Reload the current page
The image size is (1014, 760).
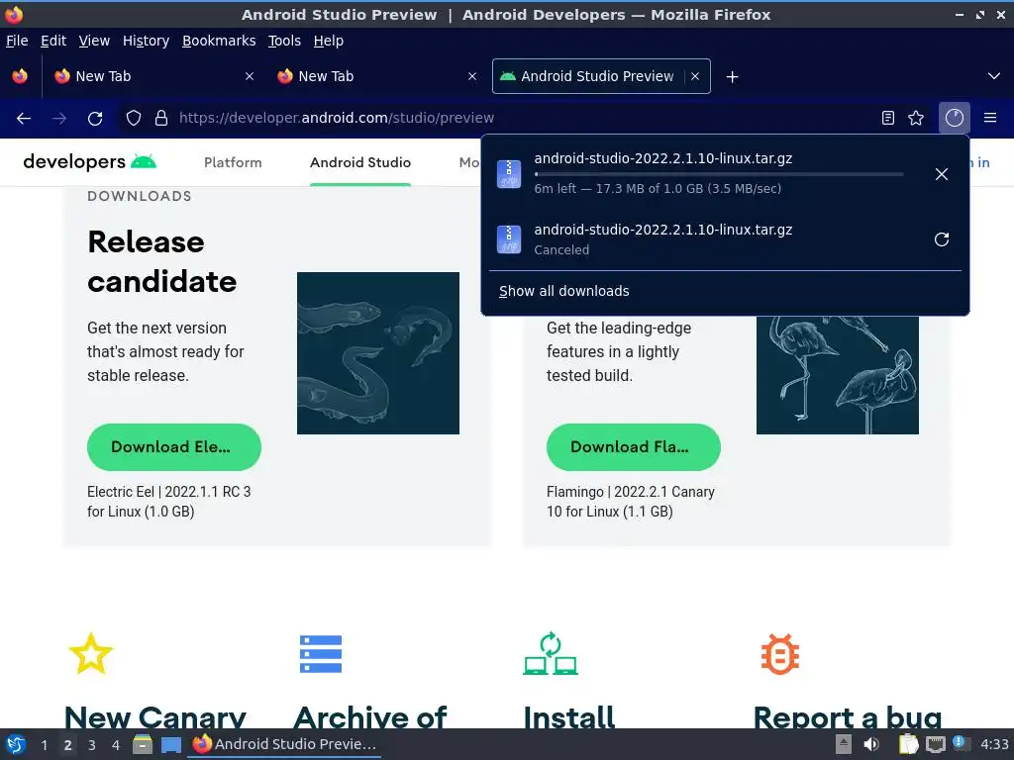95,119
